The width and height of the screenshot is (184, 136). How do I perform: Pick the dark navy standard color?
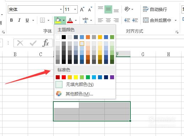(106, 77)
